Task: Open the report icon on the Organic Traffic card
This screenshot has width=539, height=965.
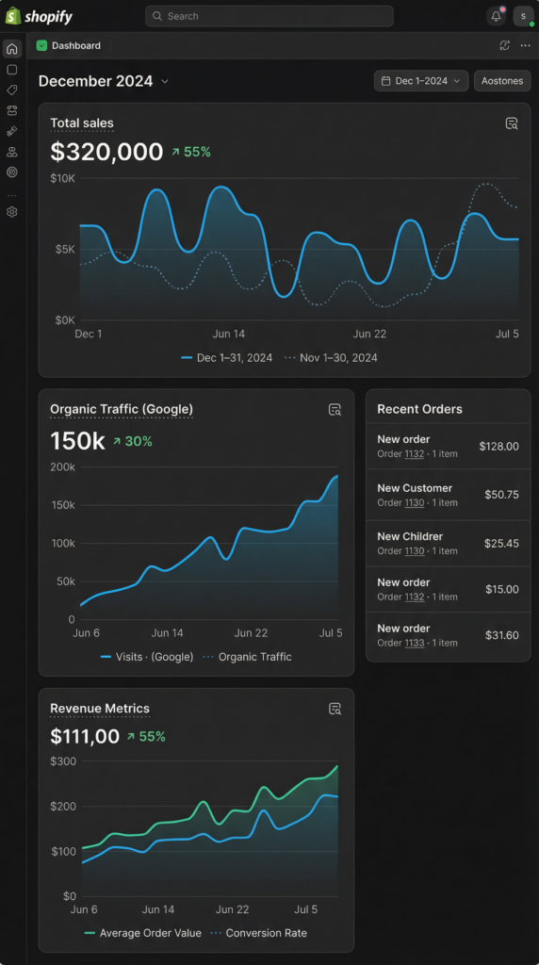Action: (335, 409)
